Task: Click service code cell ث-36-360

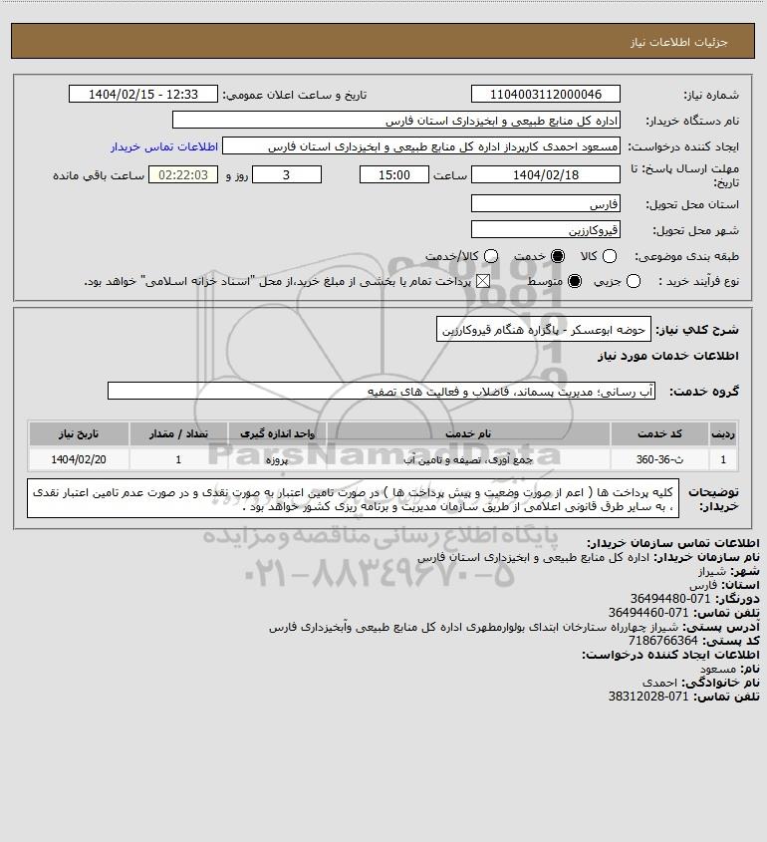Action: point(660,459)
